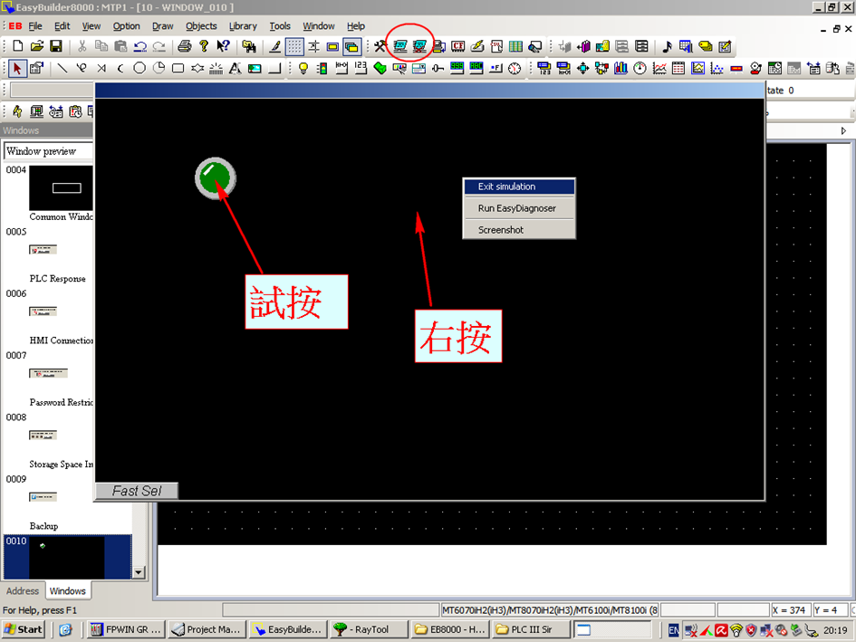The height and width of the screenshot is (642, 856).
Task: Select the Bar Graph object icon
Action: click(620, 67)
